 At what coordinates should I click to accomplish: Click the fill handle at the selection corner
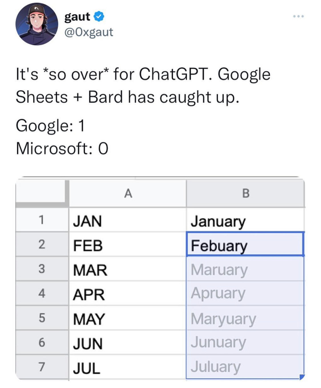tap(301, 376)
